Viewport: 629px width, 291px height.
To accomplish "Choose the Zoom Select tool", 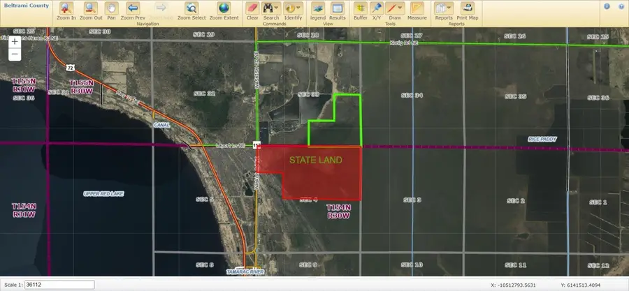I will (x=191, y=10).
